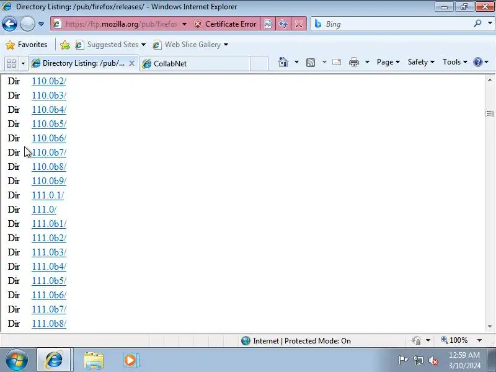Open the tab list dropdown arrow
This screenshot has width=496, height=372.
pyautogui.click(x=23, y=64)
